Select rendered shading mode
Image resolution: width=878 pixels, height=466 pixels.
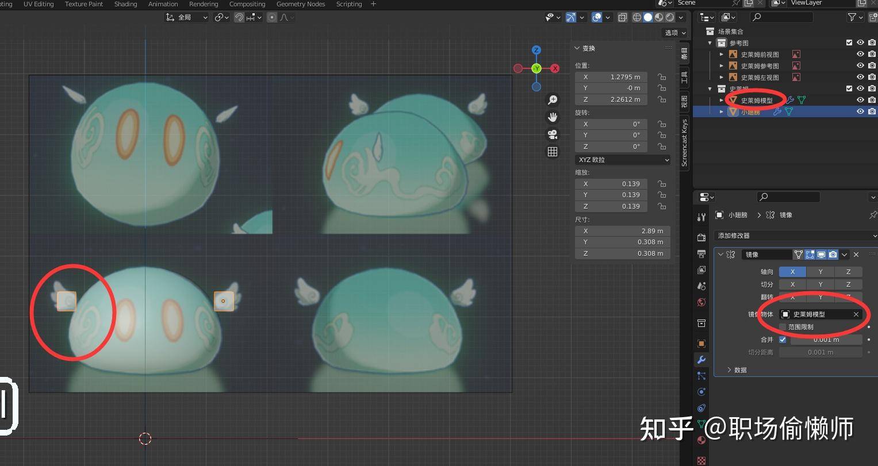click(670, 17)
